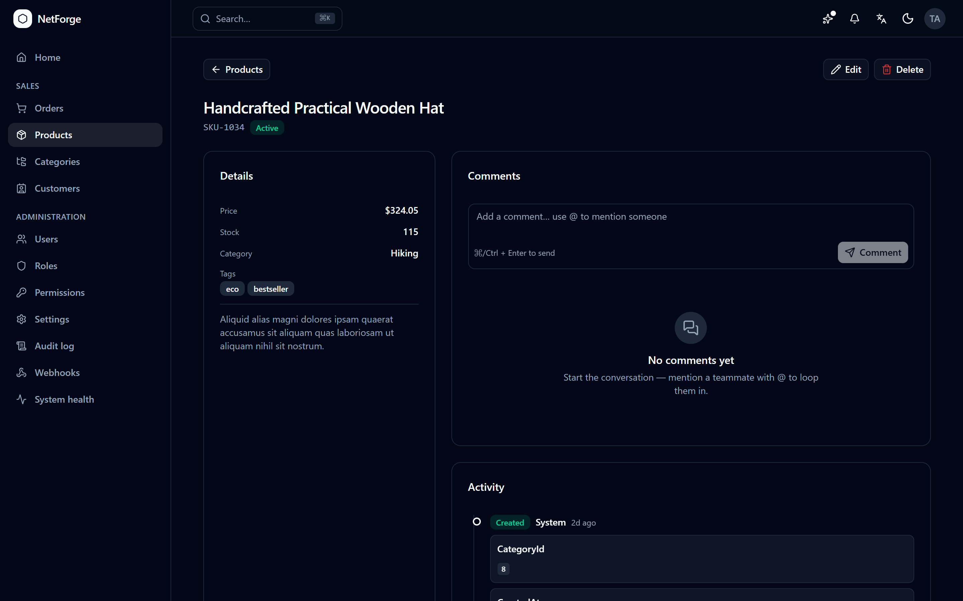This screenshot has width=963, height=601.
Task: Click the Handcrafted Practical Wooden Hat title
Action: click(324, 108)
